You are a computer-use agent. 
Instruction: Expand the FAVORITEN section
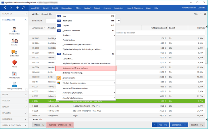[x=14, y=14]
